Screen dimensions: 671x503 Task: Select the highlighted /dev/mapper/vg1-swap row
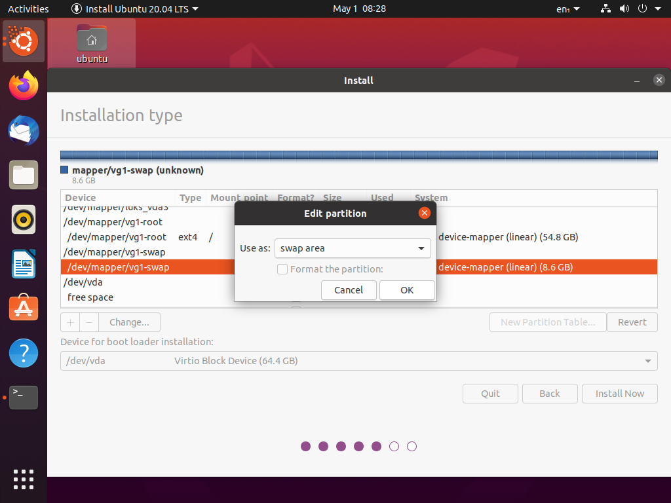point(358,267)
